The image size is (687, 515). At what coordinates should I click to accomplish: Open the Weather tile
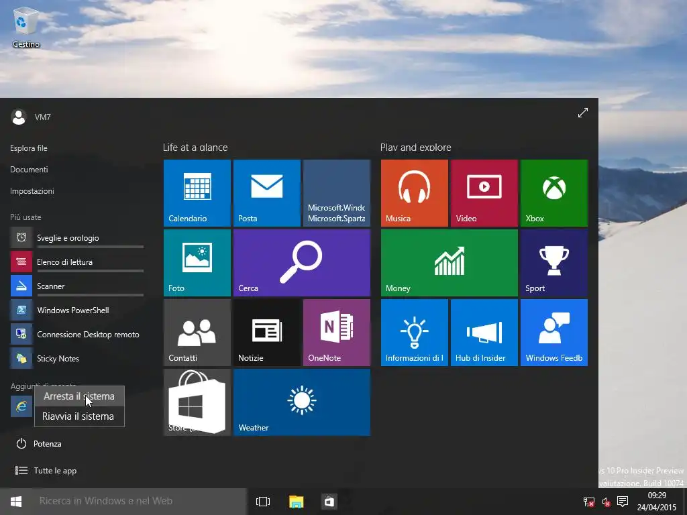[x=302, y=402]
